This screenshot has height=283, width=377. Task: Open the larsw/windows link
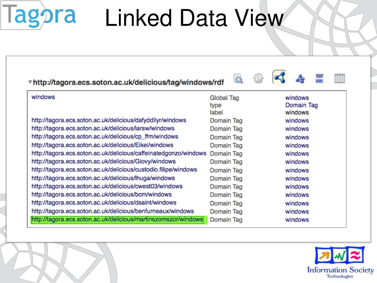tap(103, 128)
